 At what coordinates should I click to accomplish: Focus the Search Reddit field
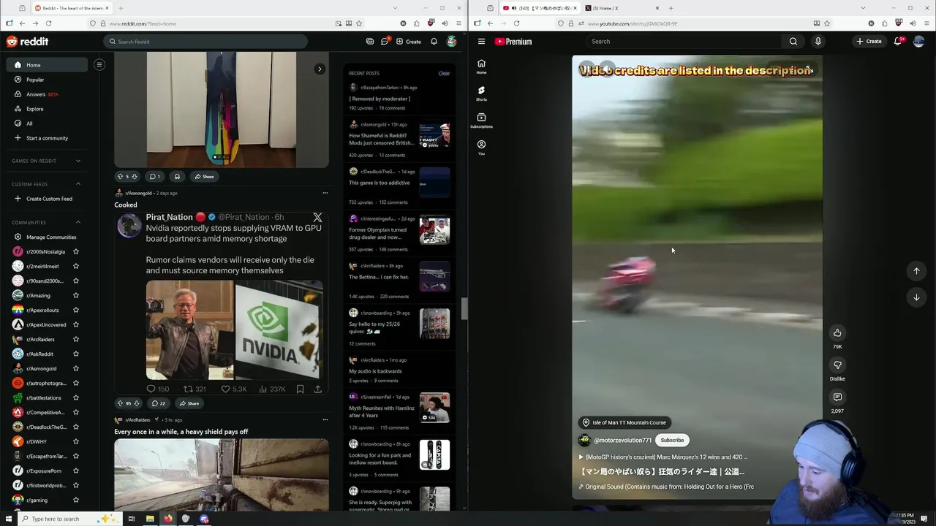point(205,42)
